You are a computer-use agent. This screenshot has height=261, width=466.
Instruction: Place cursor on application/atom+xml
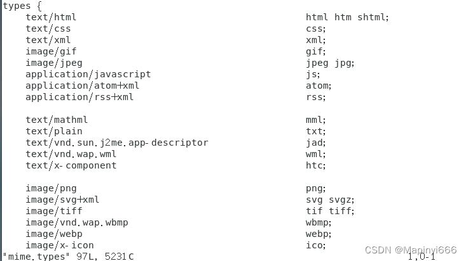point(82,86)
